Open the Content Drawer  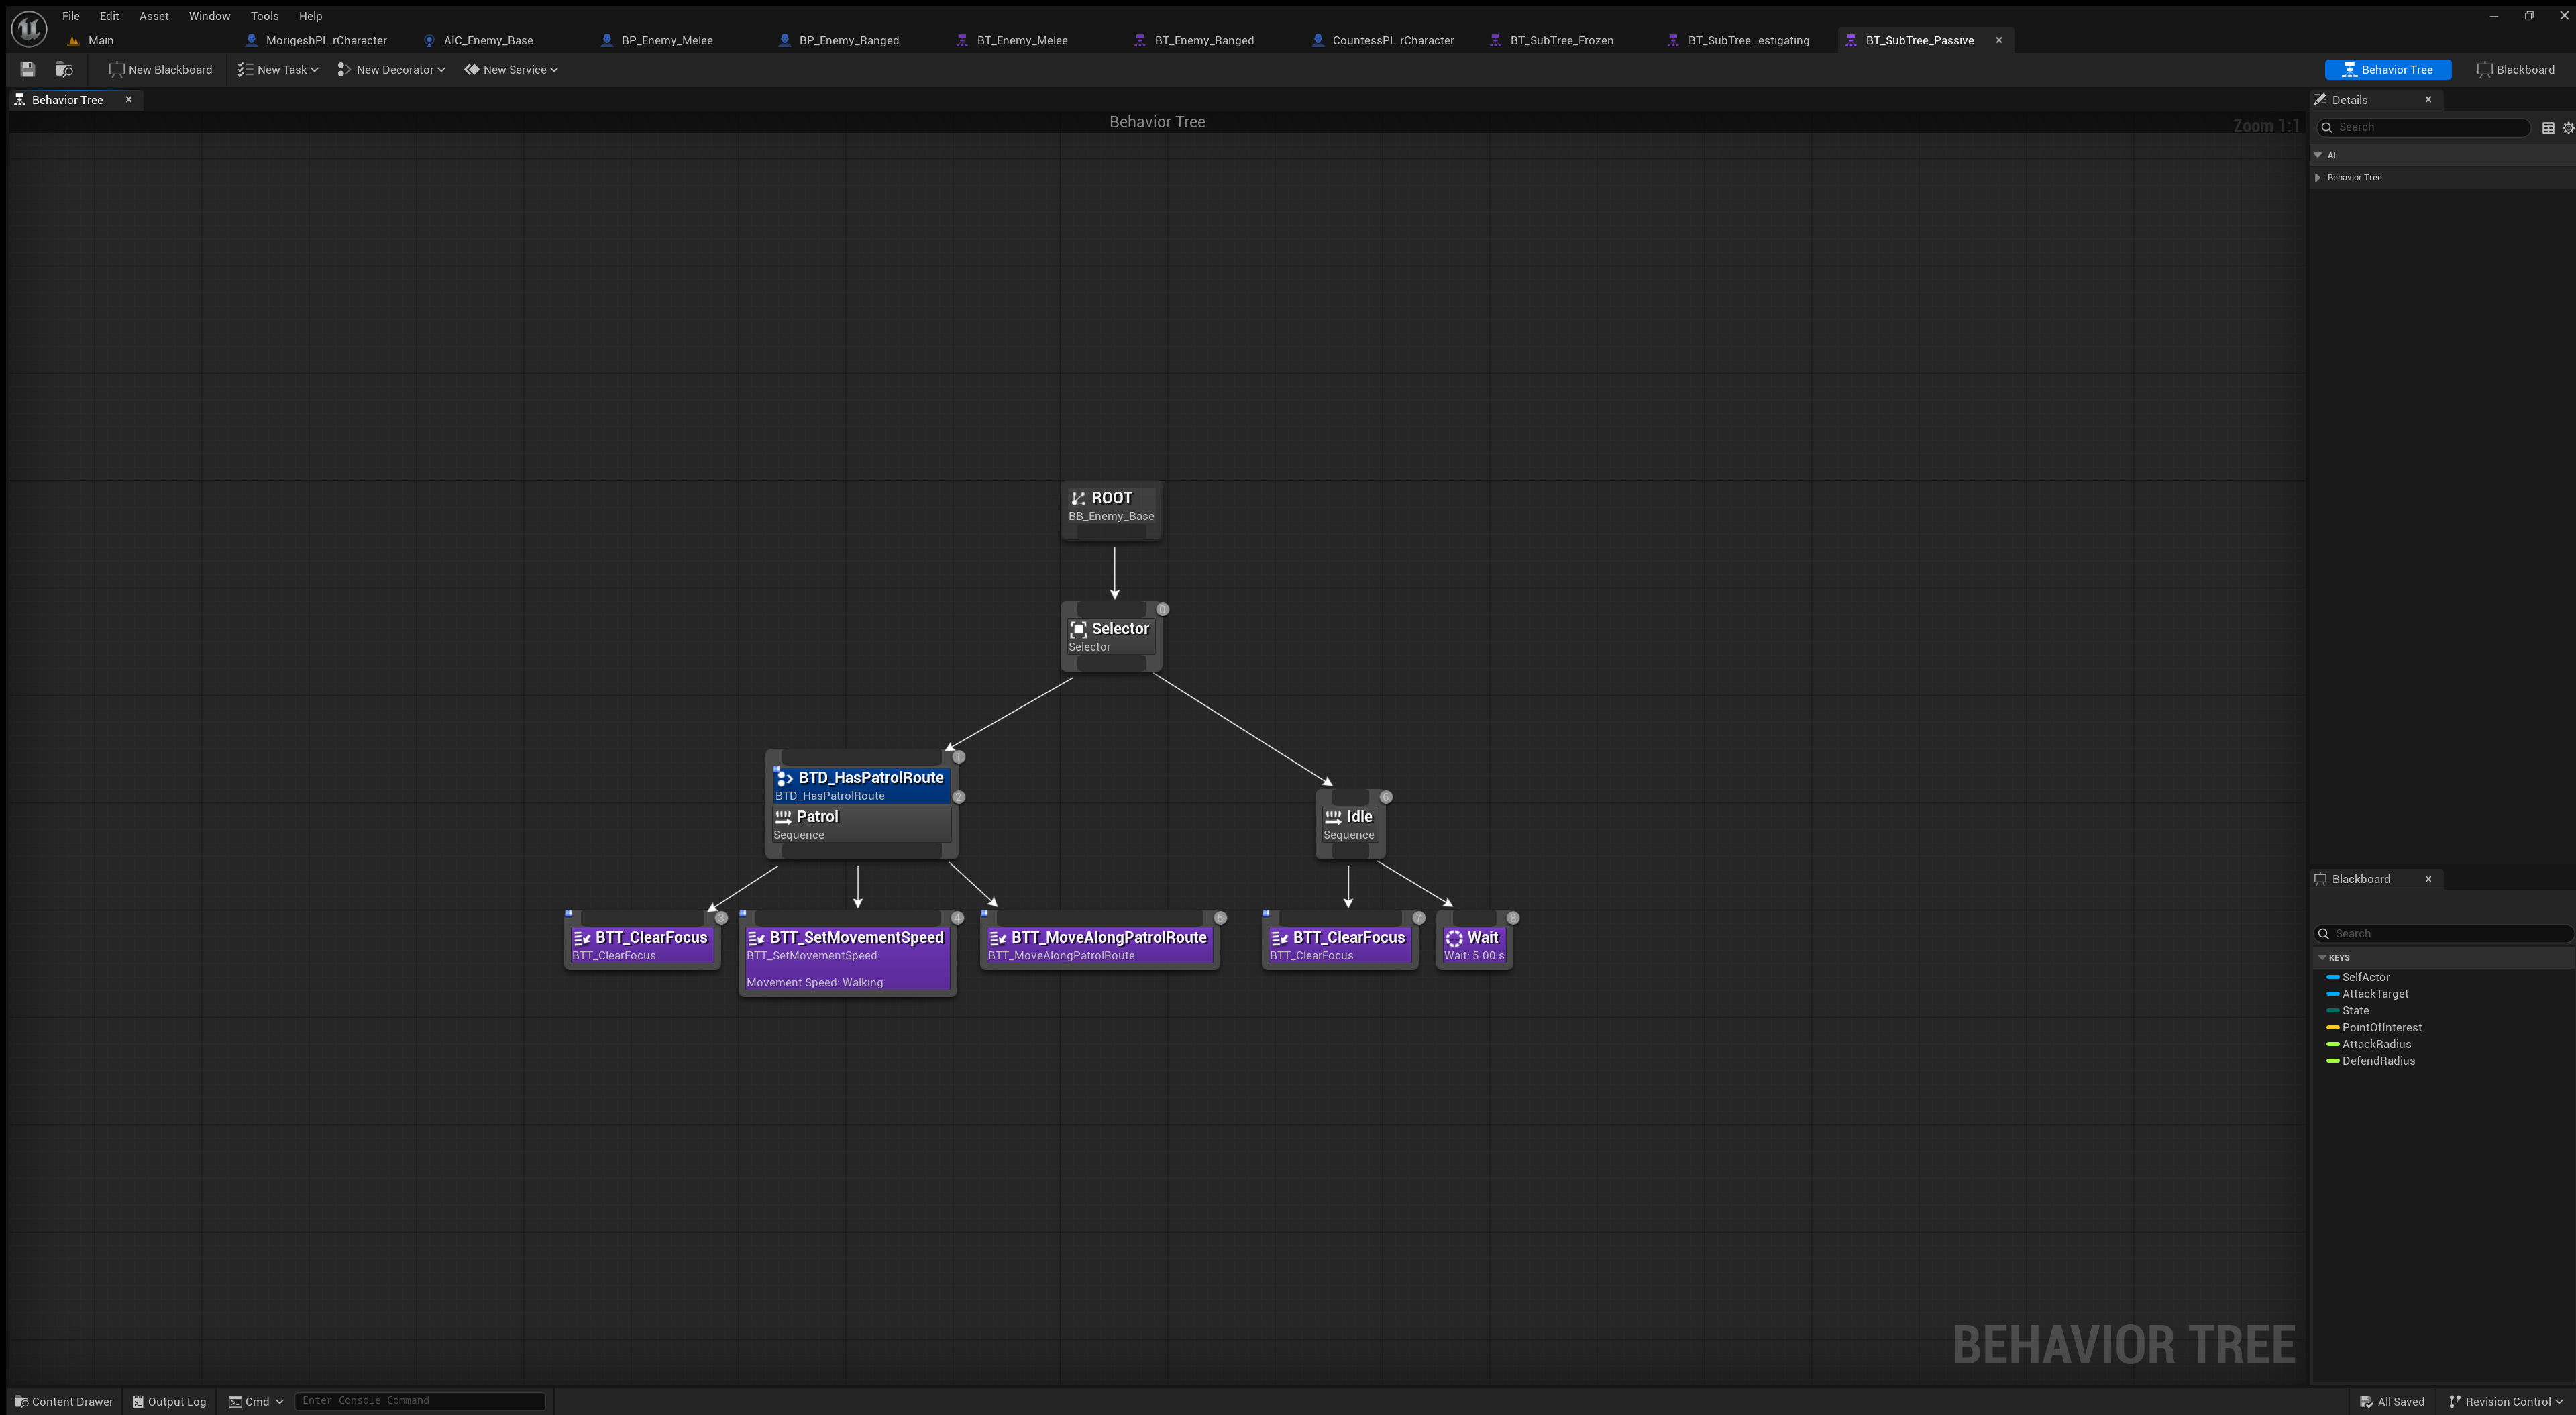coord(64,1401)
